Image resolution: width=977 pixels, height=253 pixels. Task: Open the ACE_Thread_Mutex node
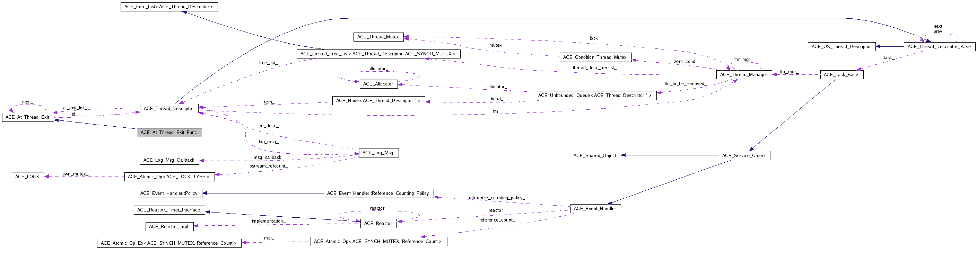point(378,37)
